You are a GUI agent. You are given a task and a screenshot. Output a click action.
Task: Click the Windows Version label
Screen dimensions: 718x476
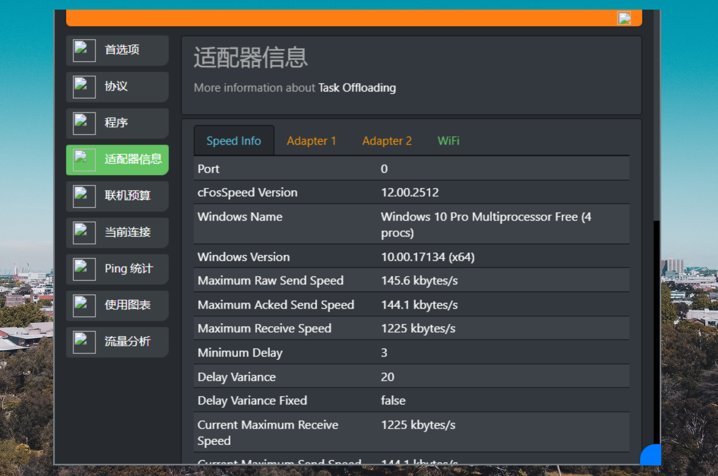tap(244, 257)
